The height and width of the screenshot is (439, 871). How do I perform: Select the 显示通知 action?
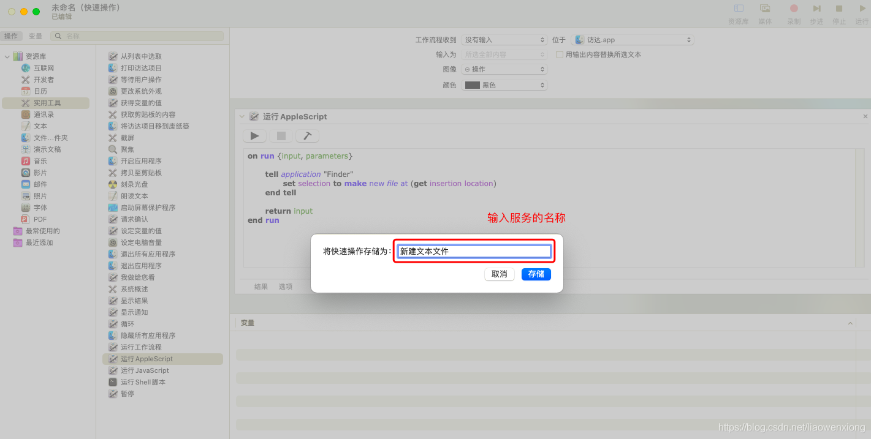134,312
